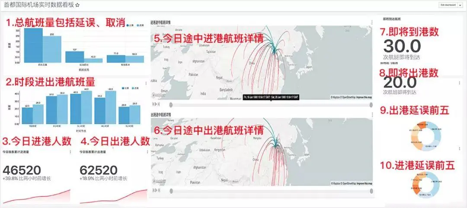Click the right handle of the outbound map slider
Image resolution: width=467 pixels, height=208 pixels.
pos(371,191)
